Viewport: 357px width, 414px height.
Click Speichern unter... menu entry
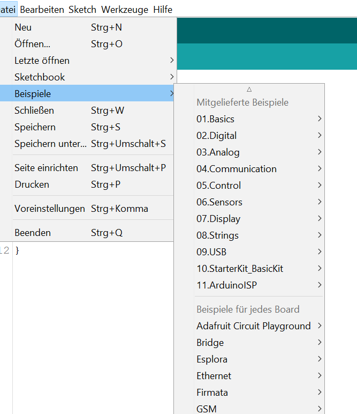click(50, 144)
